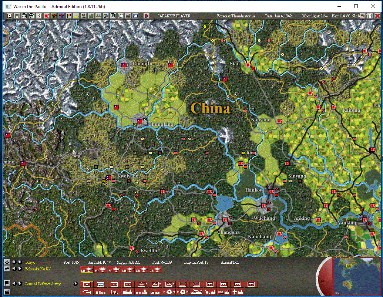Viewport: 383px width, 297px height.
Task: Click the green factory-shaped toolbar icon
Action: point(91,16)
